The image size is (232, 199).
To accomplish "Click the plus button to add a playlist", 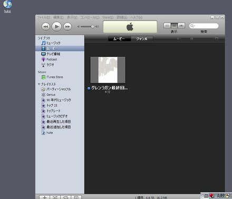I will tap(45, 197).
